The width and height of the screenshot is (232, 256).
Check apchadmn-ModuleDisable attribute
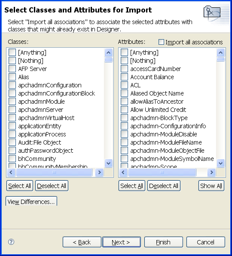(124, 134)
